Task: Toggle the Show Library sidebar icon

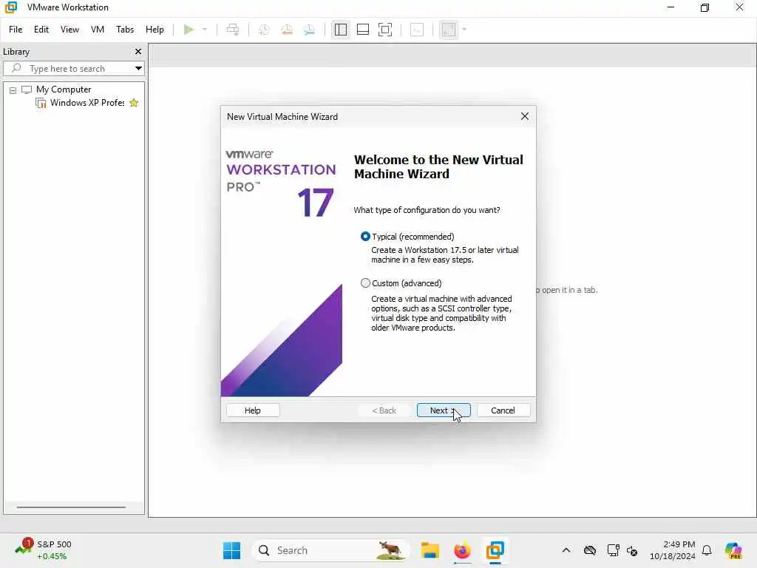Action: (340, 30)
